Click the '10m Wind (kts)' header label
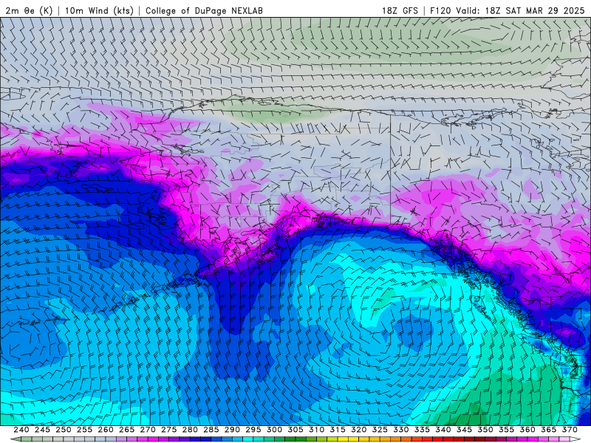 click(99, 10)
